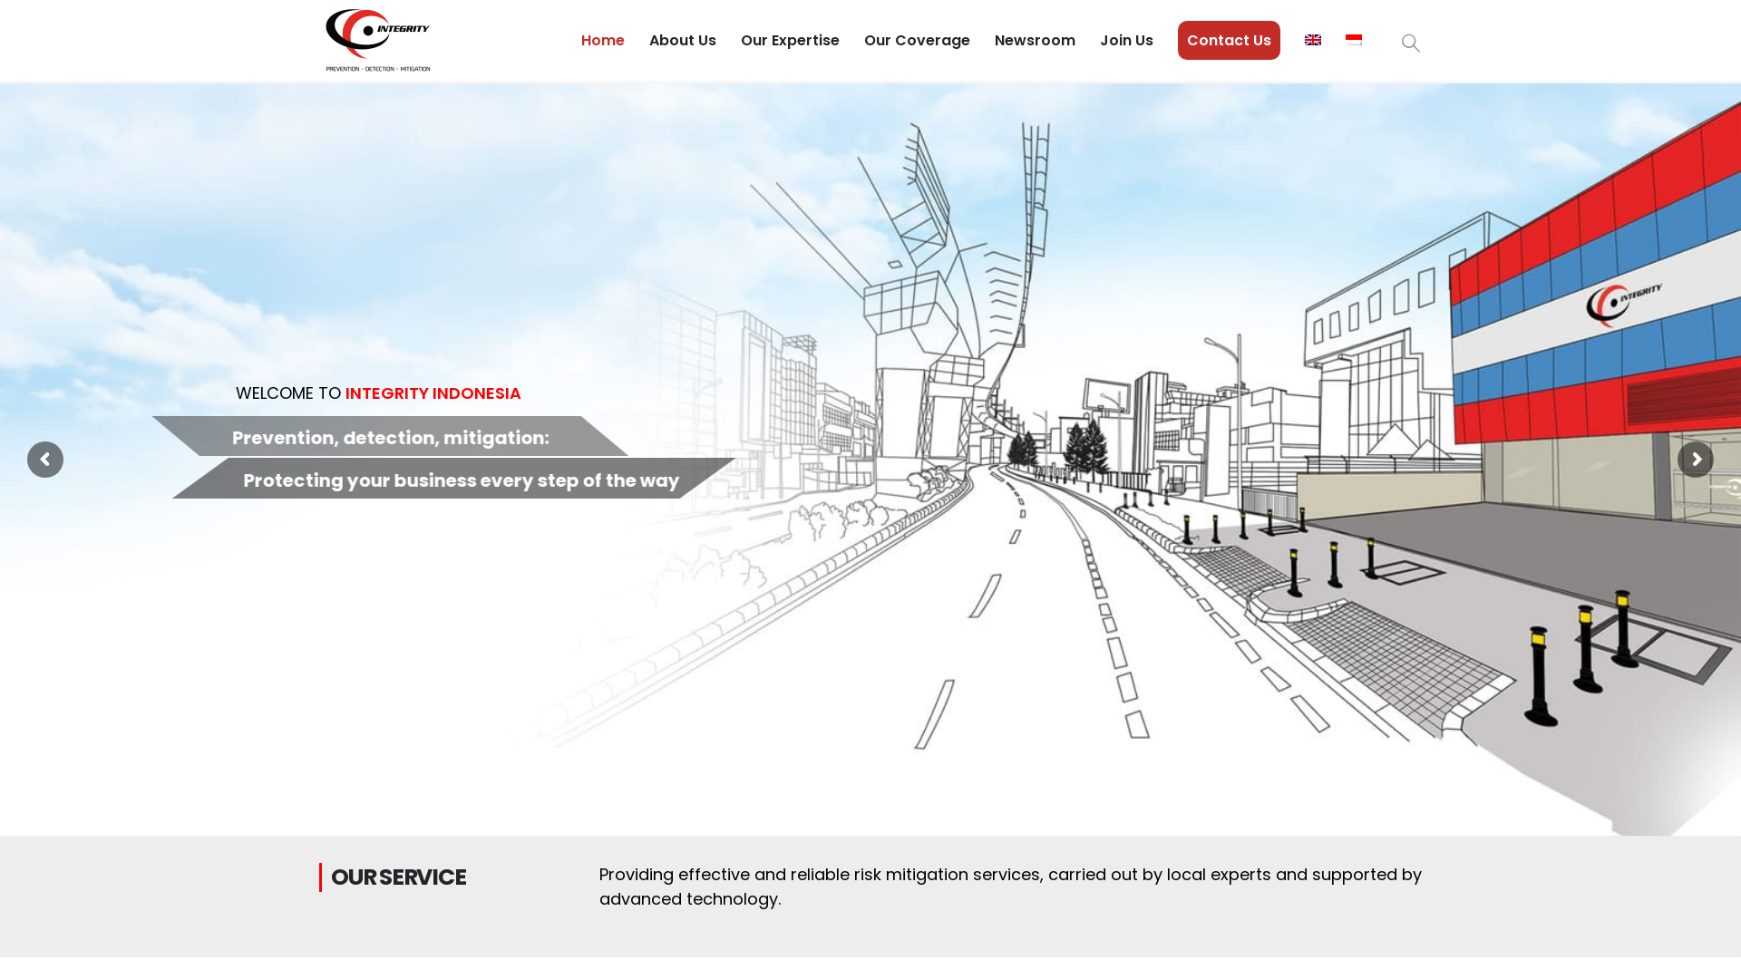Open the Newsroom menu
1741x979 pixels.
(1035, 41)
